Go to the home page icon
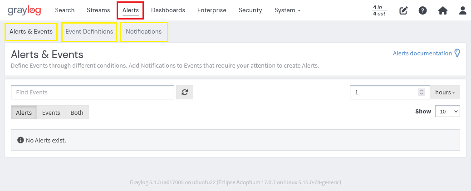This screenshot has width=471, height=191. (x=443, y=10)
